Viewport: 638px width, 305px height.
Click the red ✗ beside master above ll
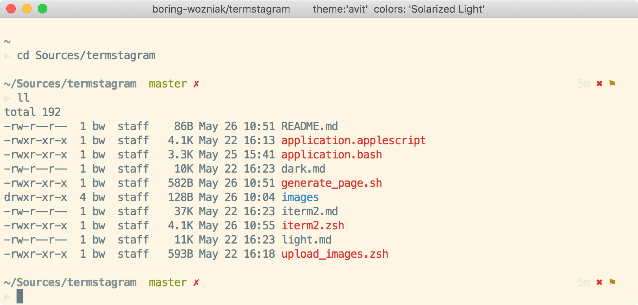[196, 84]
